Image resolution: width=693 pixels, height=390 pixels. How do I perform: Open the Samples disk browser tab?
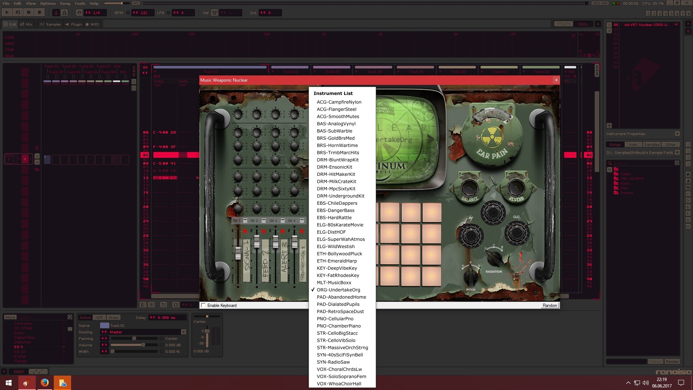(x=652, y=144)
